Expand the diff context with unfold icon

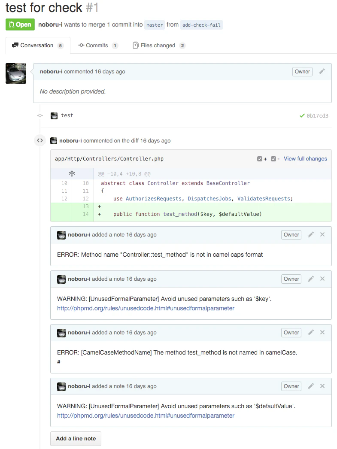point(72,173)
